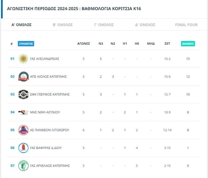Open the ΓΑΣ ΑΛΕΞΑΝΔΡΕΙΑΣ team name

(45, 59)
